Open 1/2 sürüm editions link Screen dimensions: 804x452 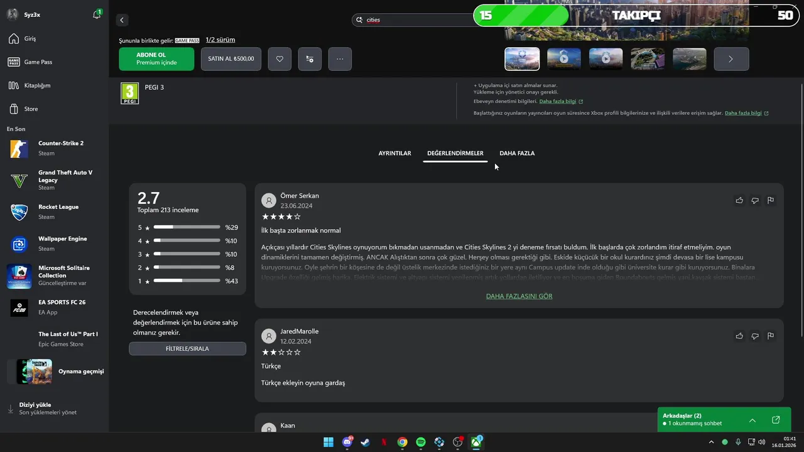[220, 40]
